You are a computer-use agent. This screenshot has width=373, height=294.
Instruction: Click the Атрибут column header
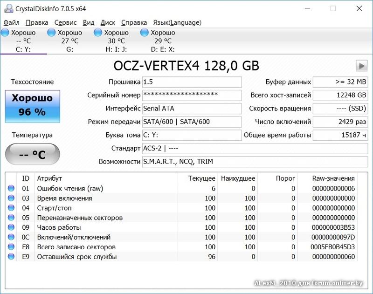[106, 178]
